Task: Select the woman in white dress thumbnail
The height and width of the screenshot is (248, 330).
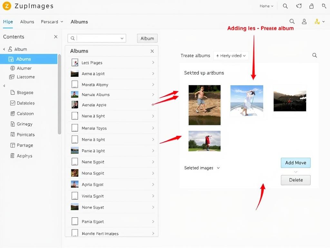Action: 247,101
